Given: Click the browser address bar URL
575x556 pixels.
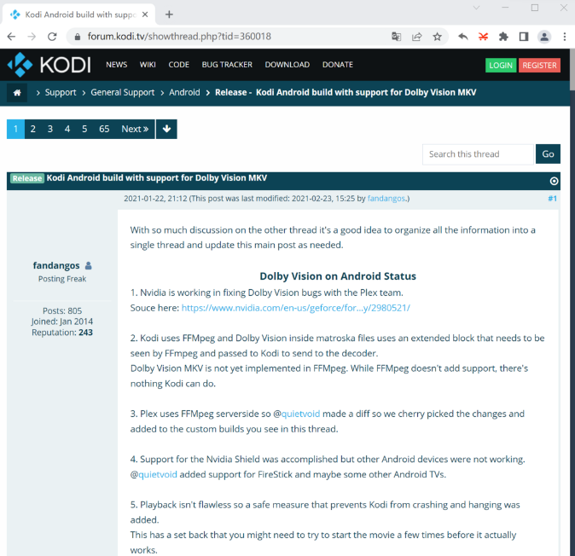Looking at the screenshot, I should point(179,37).
